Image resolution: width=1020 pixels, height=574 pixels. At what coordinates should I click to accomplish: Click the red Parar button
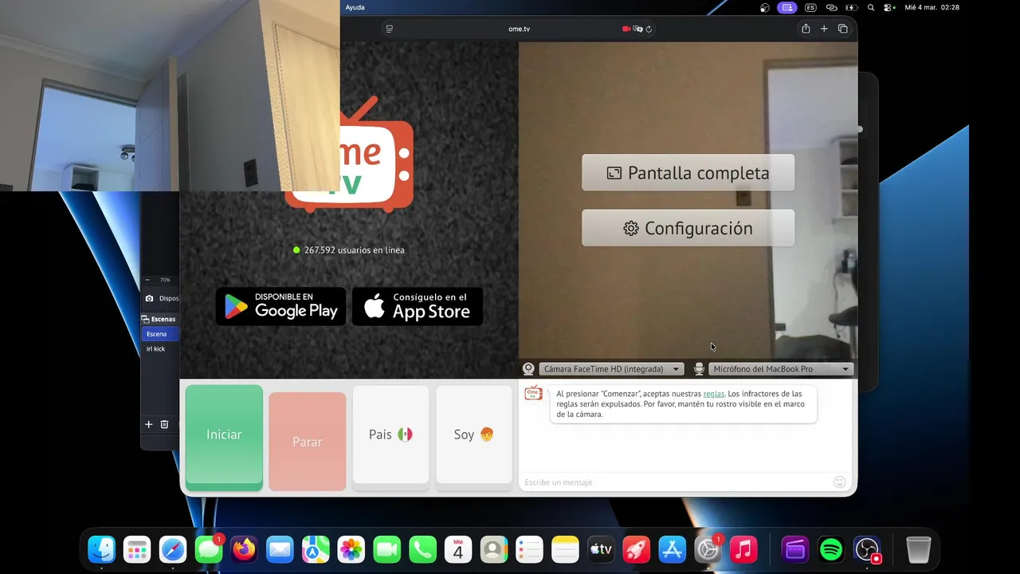pyautogui.click(x=307, y=442)
